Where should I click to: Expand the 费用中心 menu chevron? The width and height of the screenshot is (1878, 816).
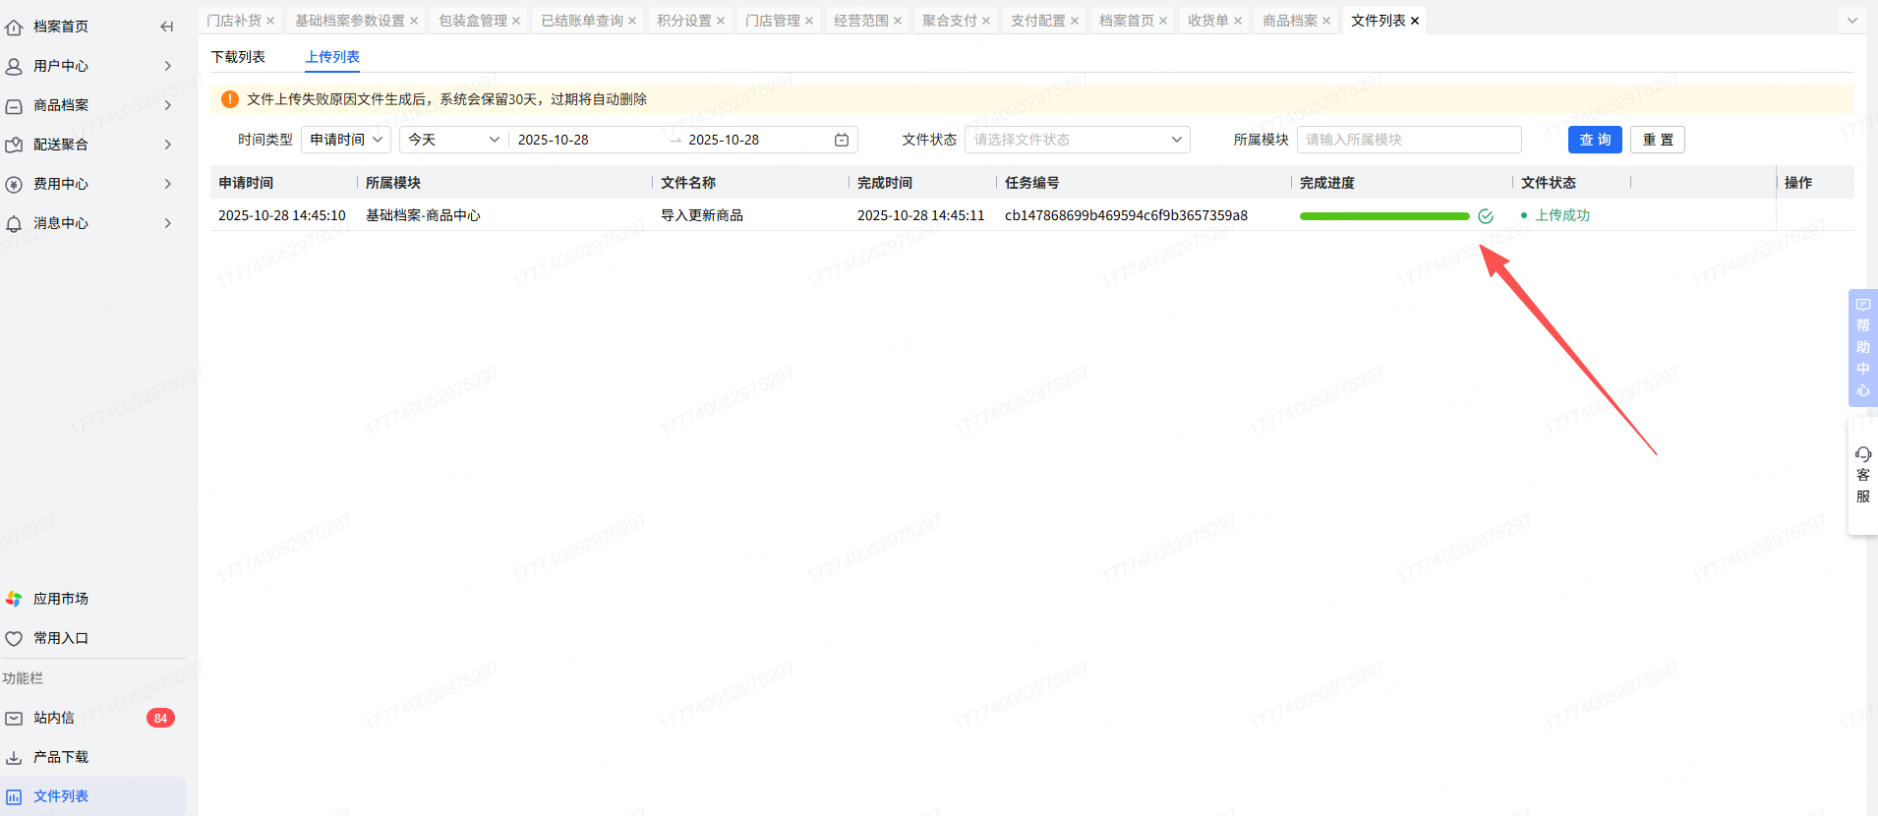[x=168, y=184]
